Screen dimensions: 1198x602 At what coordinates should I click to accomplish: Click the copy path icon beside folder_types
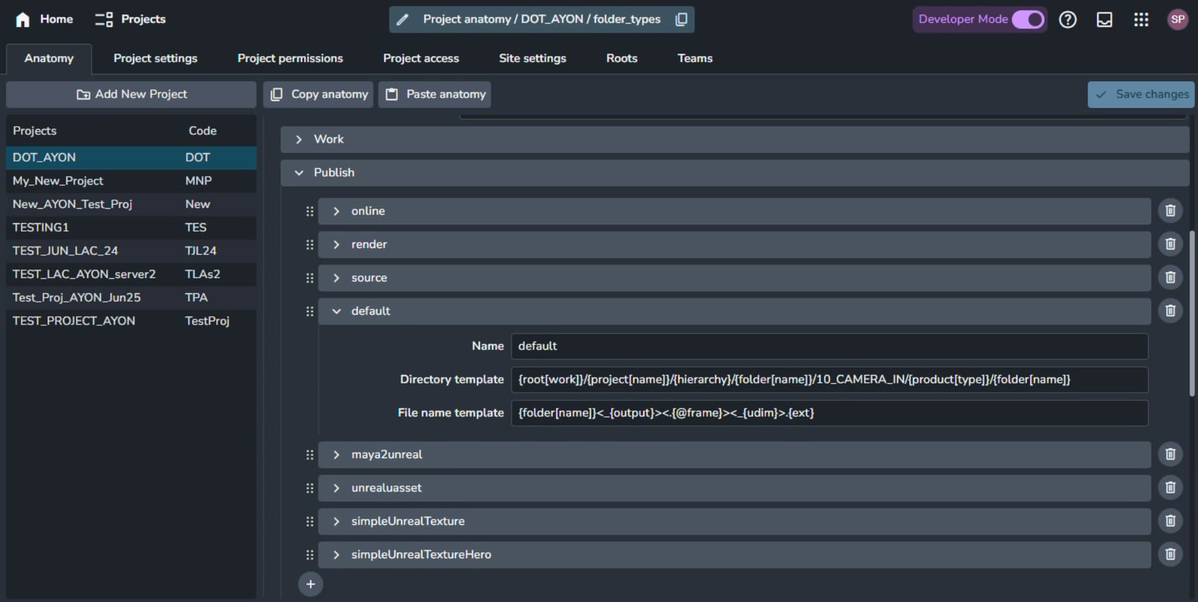pos(681,20)
